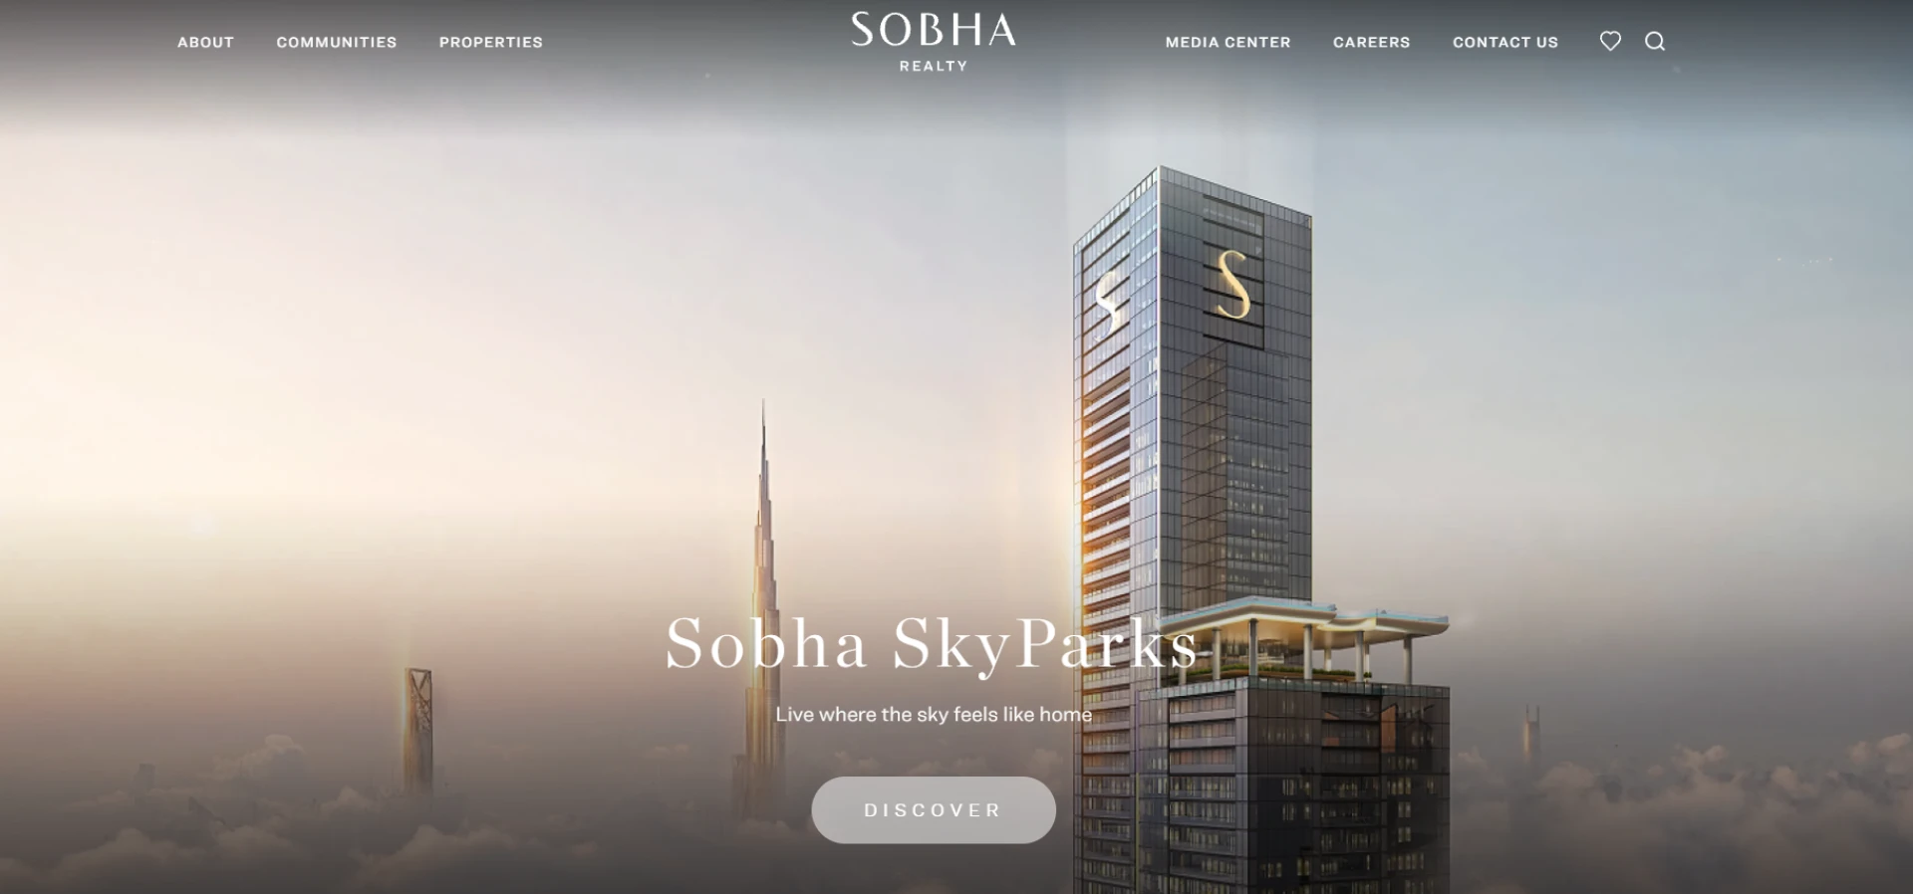Click the small distant tower at right edge

(1530, 737)
